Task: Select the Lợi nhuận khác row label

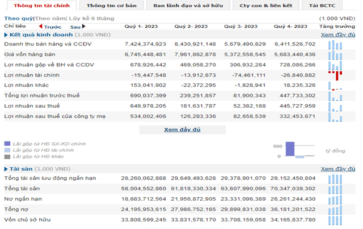Action: [27, 85]
